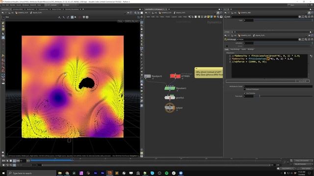Image resolution: width=314 pixels, height=176 pixels.
Task: Open the Windows menu in main menu bar
Action: [26, 5]
